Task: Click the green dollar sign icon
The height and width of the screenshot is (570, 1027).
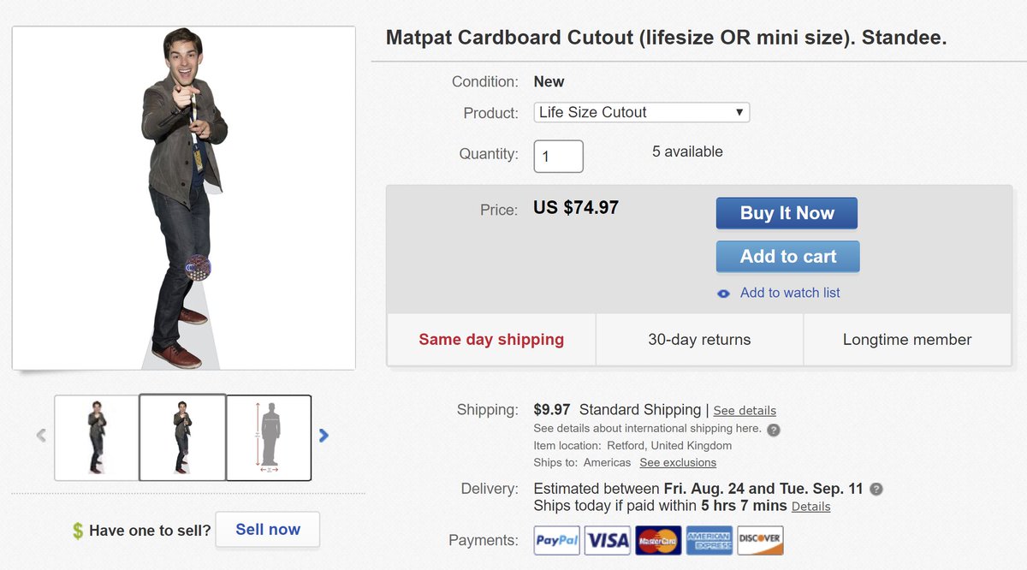Action: pos(78,531)
